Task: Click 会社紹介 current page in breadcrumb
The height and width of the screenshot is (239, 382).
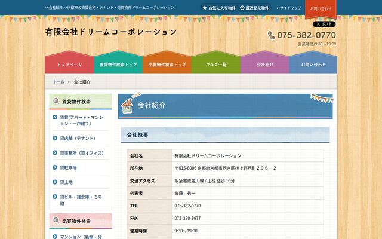Action: click(x=82, y=82)
